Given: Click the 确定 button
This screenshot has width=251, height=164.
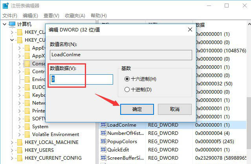Looking at the screenshot, I should (x=137, y=109).
